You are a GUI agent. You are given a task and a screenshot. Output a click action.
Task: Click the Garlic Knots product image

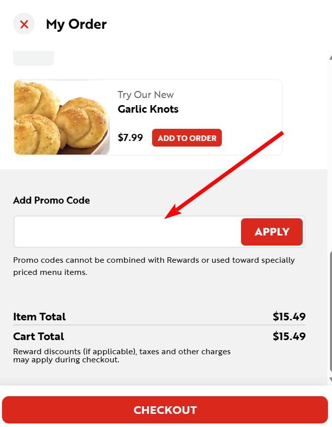62,117
